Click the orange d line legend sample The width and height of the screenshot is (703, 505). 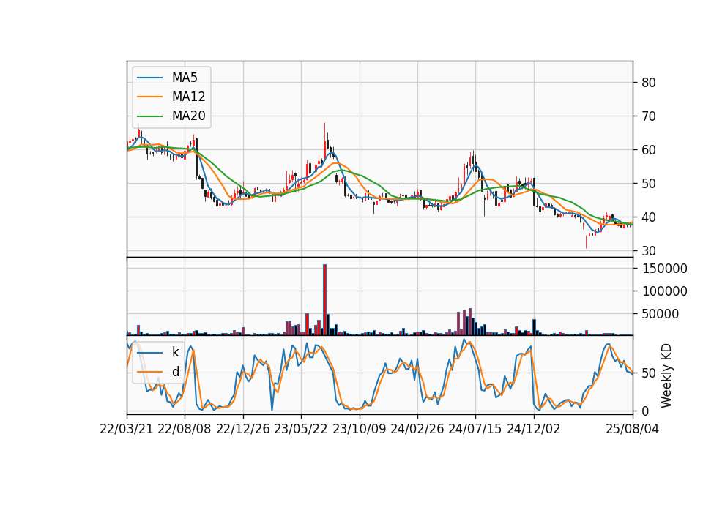point(149,372)
